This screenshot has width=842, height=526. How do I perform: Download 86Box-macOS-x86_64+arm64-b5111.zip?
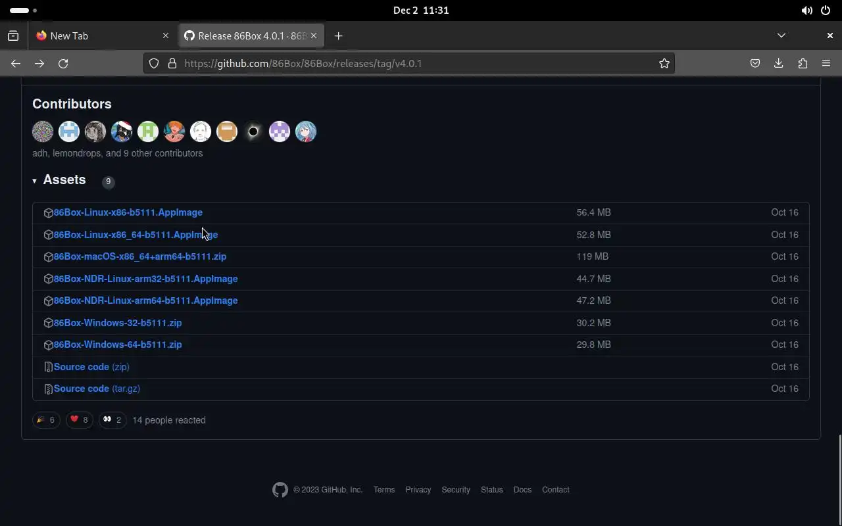(140, 256)
